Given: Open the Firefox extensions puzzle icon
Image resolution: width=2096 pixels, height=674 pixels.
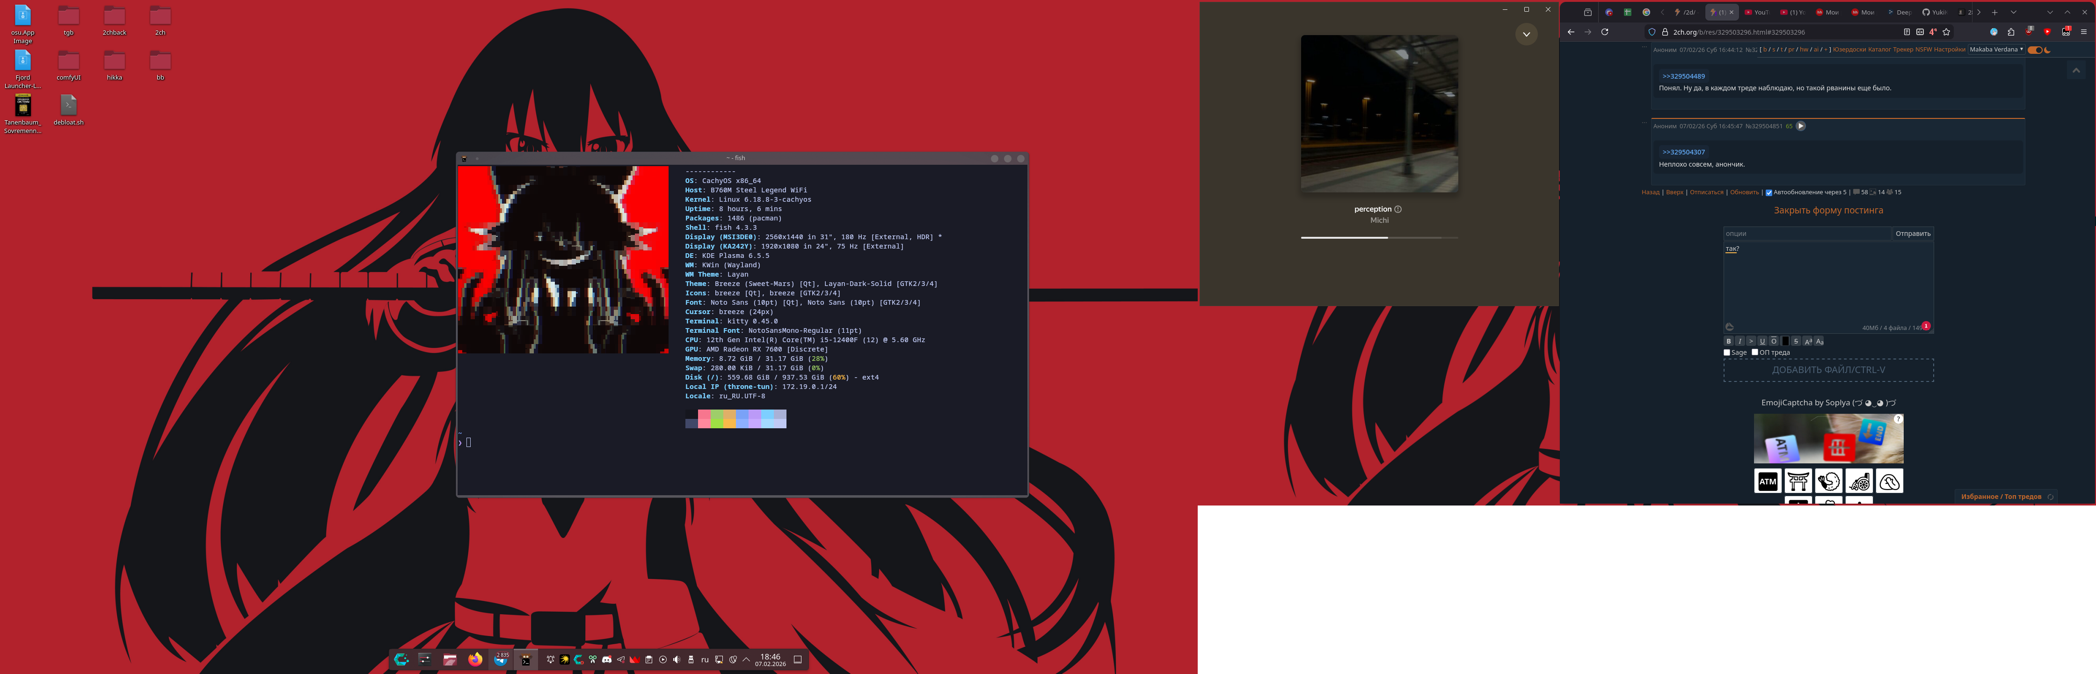Looking at the screenshot, I should point(2010,32).
